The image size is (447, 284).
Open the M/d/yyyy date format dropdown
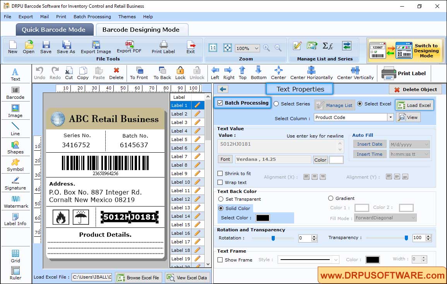(x=426, y=145)
